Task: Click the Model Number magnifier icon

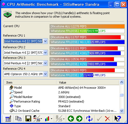Action: pos(12,97)
